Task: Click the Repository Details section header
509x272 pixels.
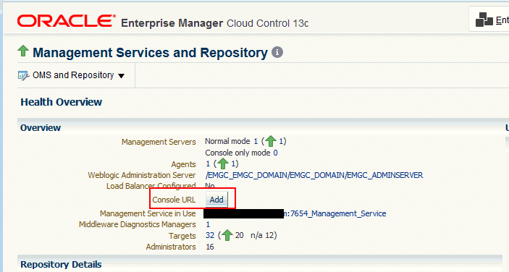Action: point(61,265)
